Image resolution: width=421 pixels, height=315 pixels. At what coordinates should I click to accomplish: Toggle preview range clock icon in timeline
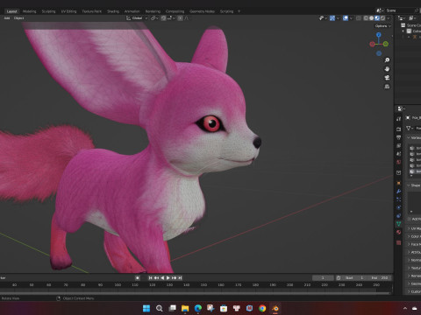[x=339, y=278]
